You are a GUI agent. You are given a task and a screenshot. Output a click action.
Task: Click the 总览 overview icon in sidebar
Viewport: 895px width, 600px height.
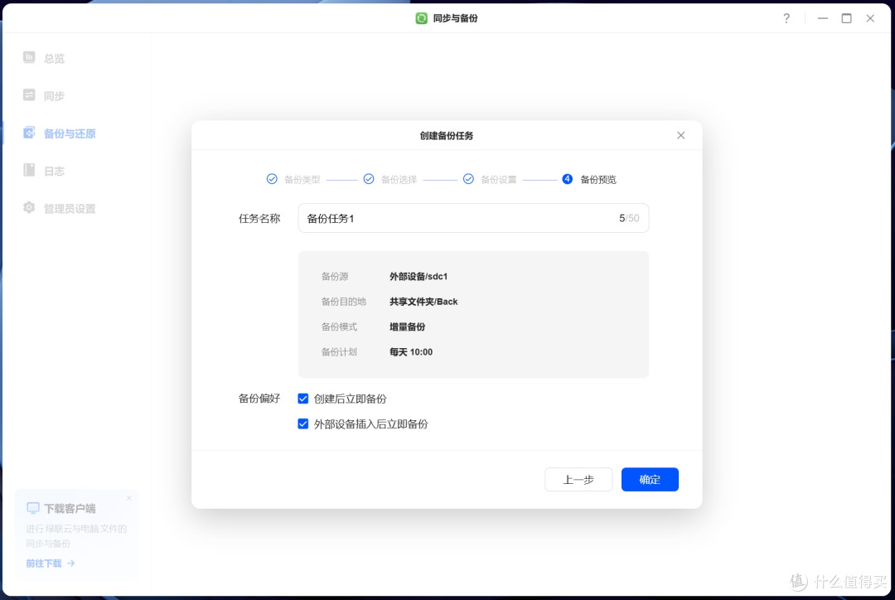click(29, 57)
